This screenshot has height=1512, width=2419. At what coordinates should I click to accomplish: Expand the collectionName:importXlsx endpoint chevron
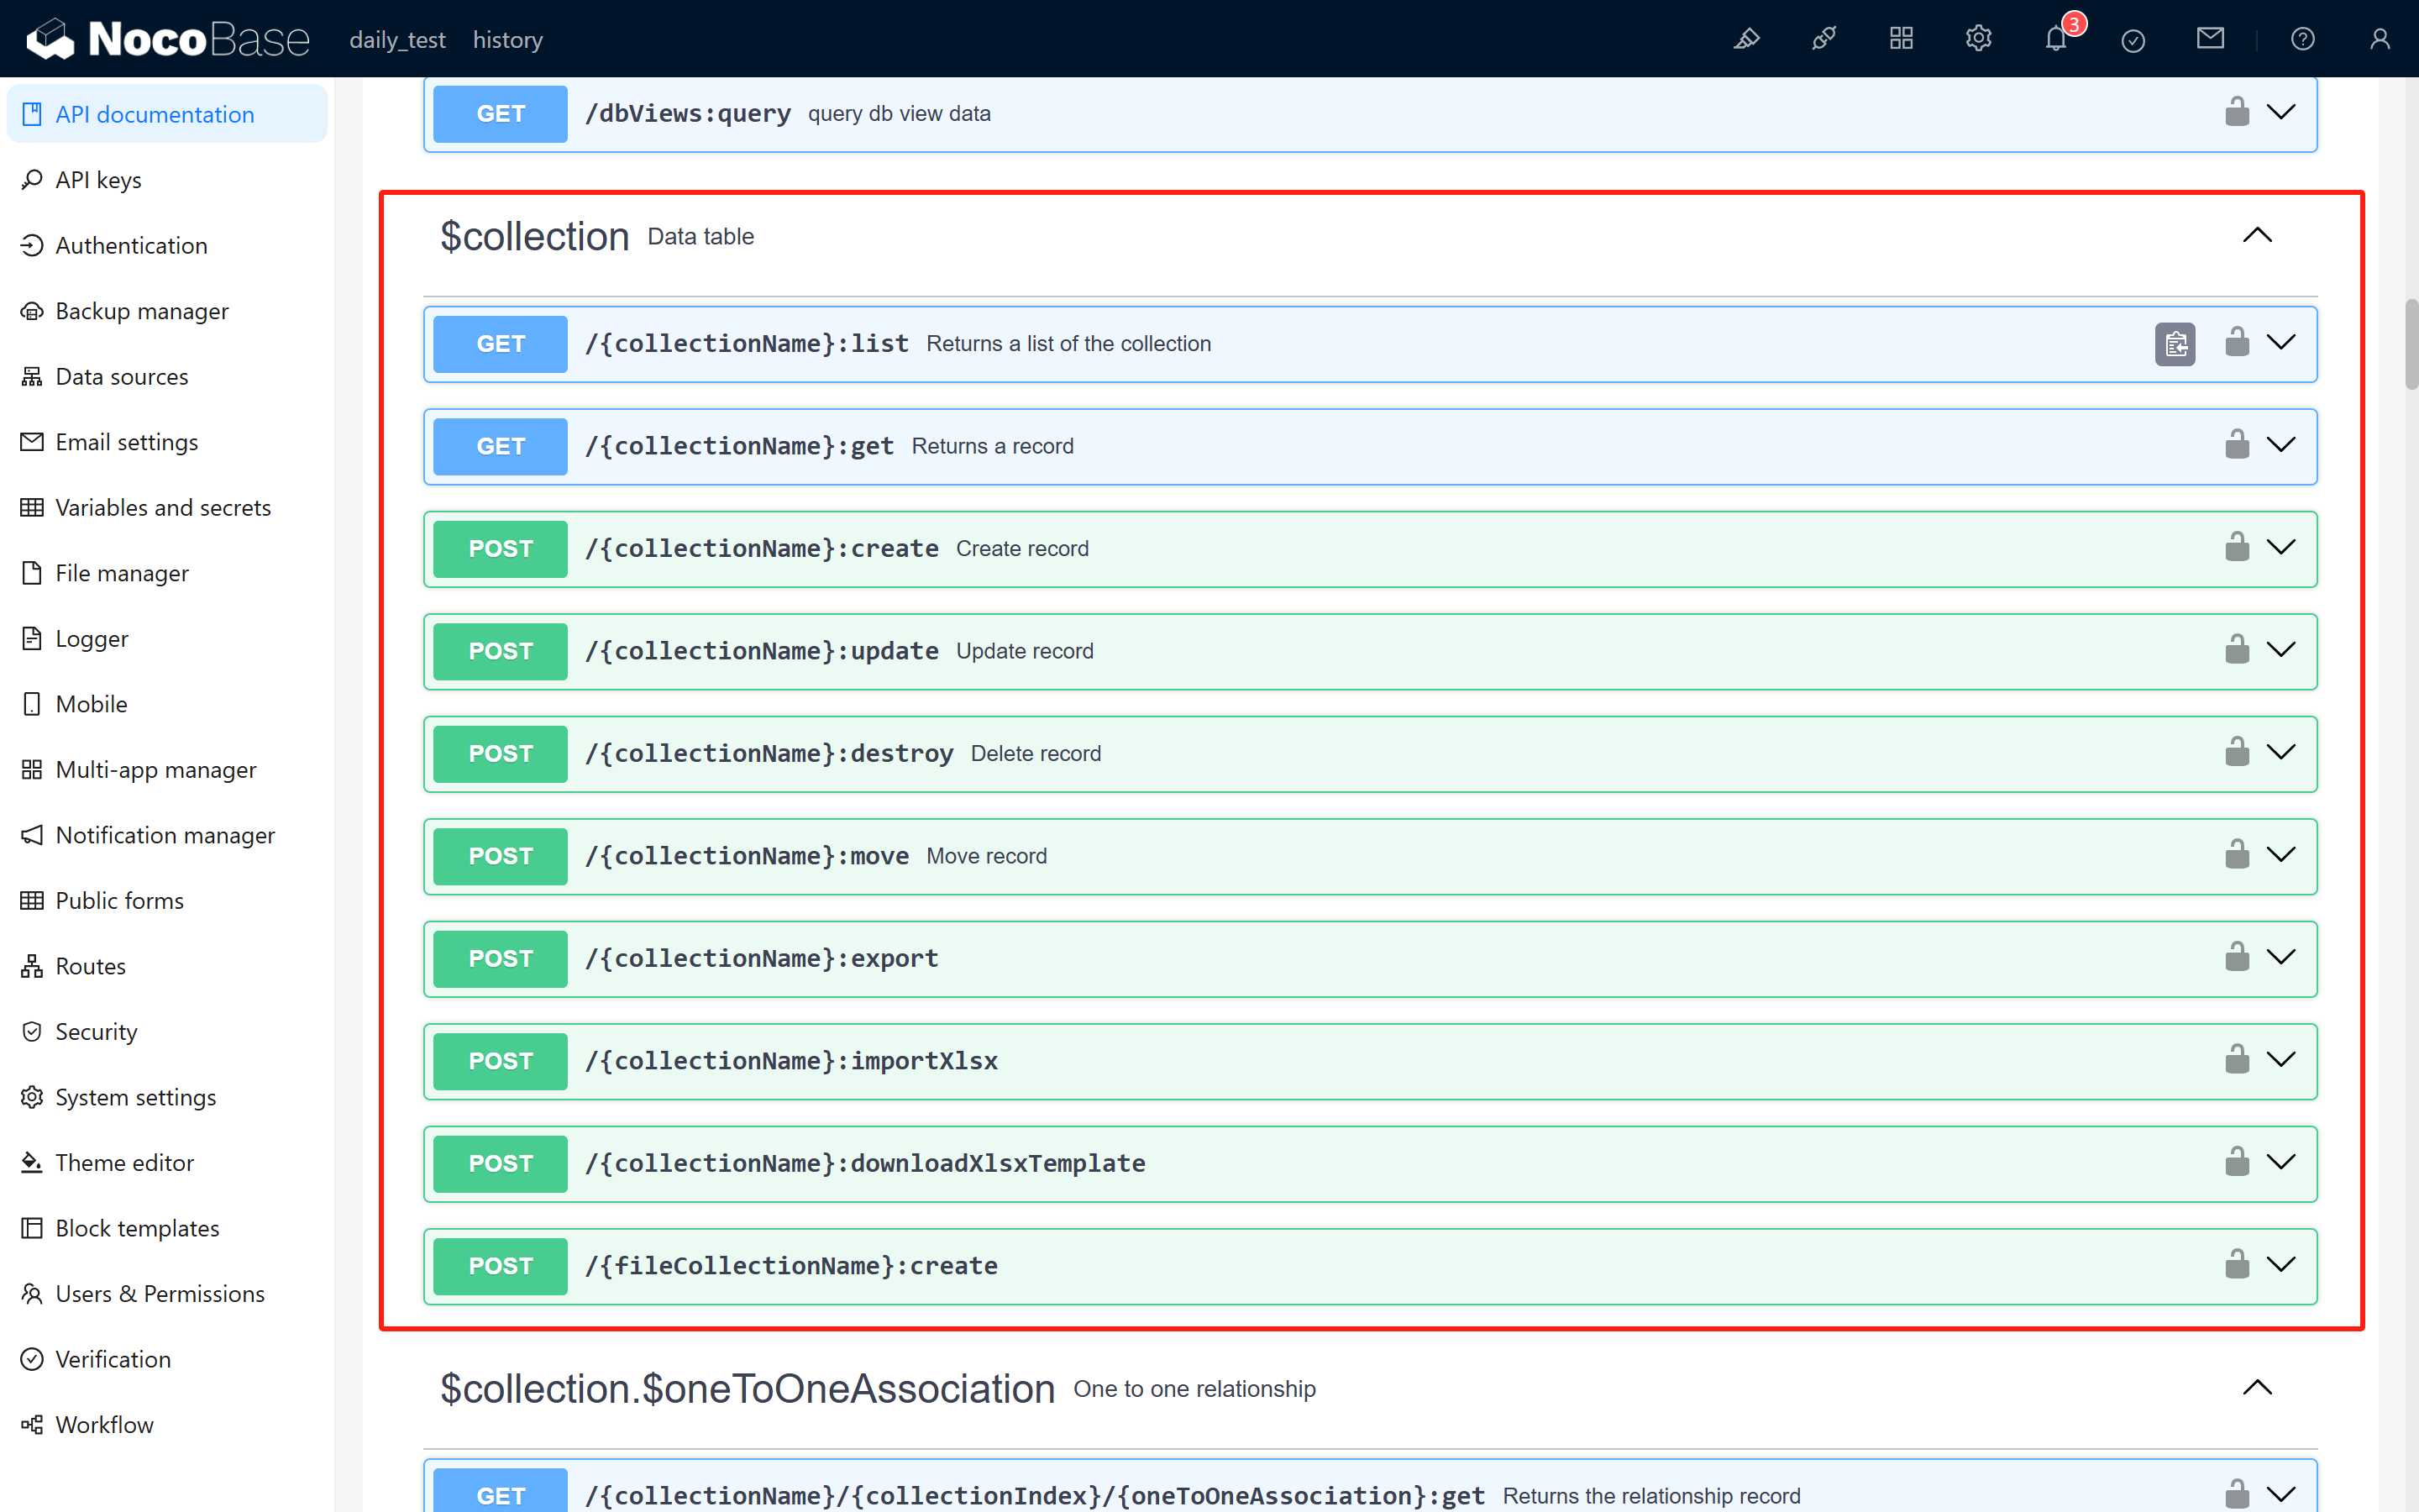(x=2281, y=1059)
